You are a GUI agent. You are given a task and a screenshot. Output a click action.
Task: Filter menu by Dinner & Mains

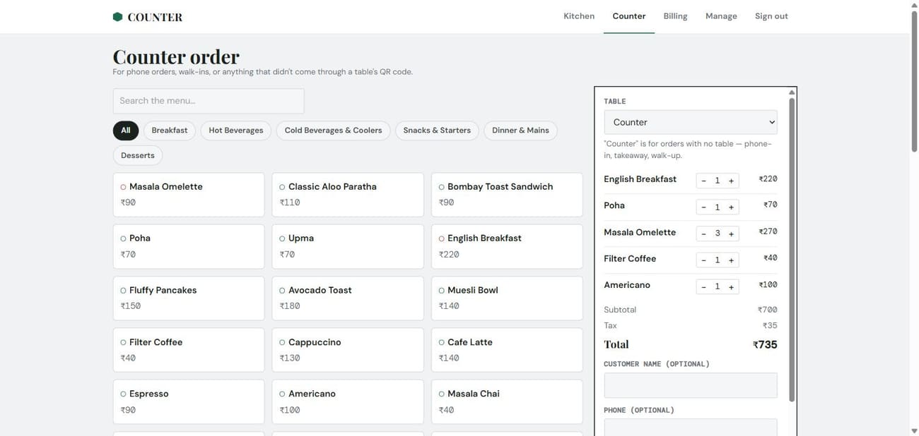(x=520, y=131)
